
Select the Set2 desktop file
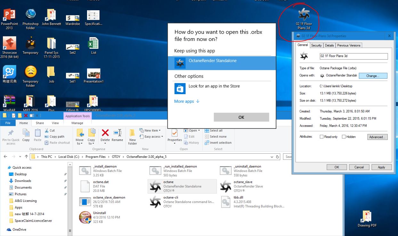(73, 49)
